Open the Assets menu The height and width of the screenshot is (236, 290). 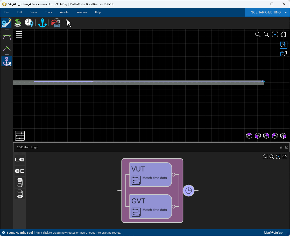[x=64, y=12]
